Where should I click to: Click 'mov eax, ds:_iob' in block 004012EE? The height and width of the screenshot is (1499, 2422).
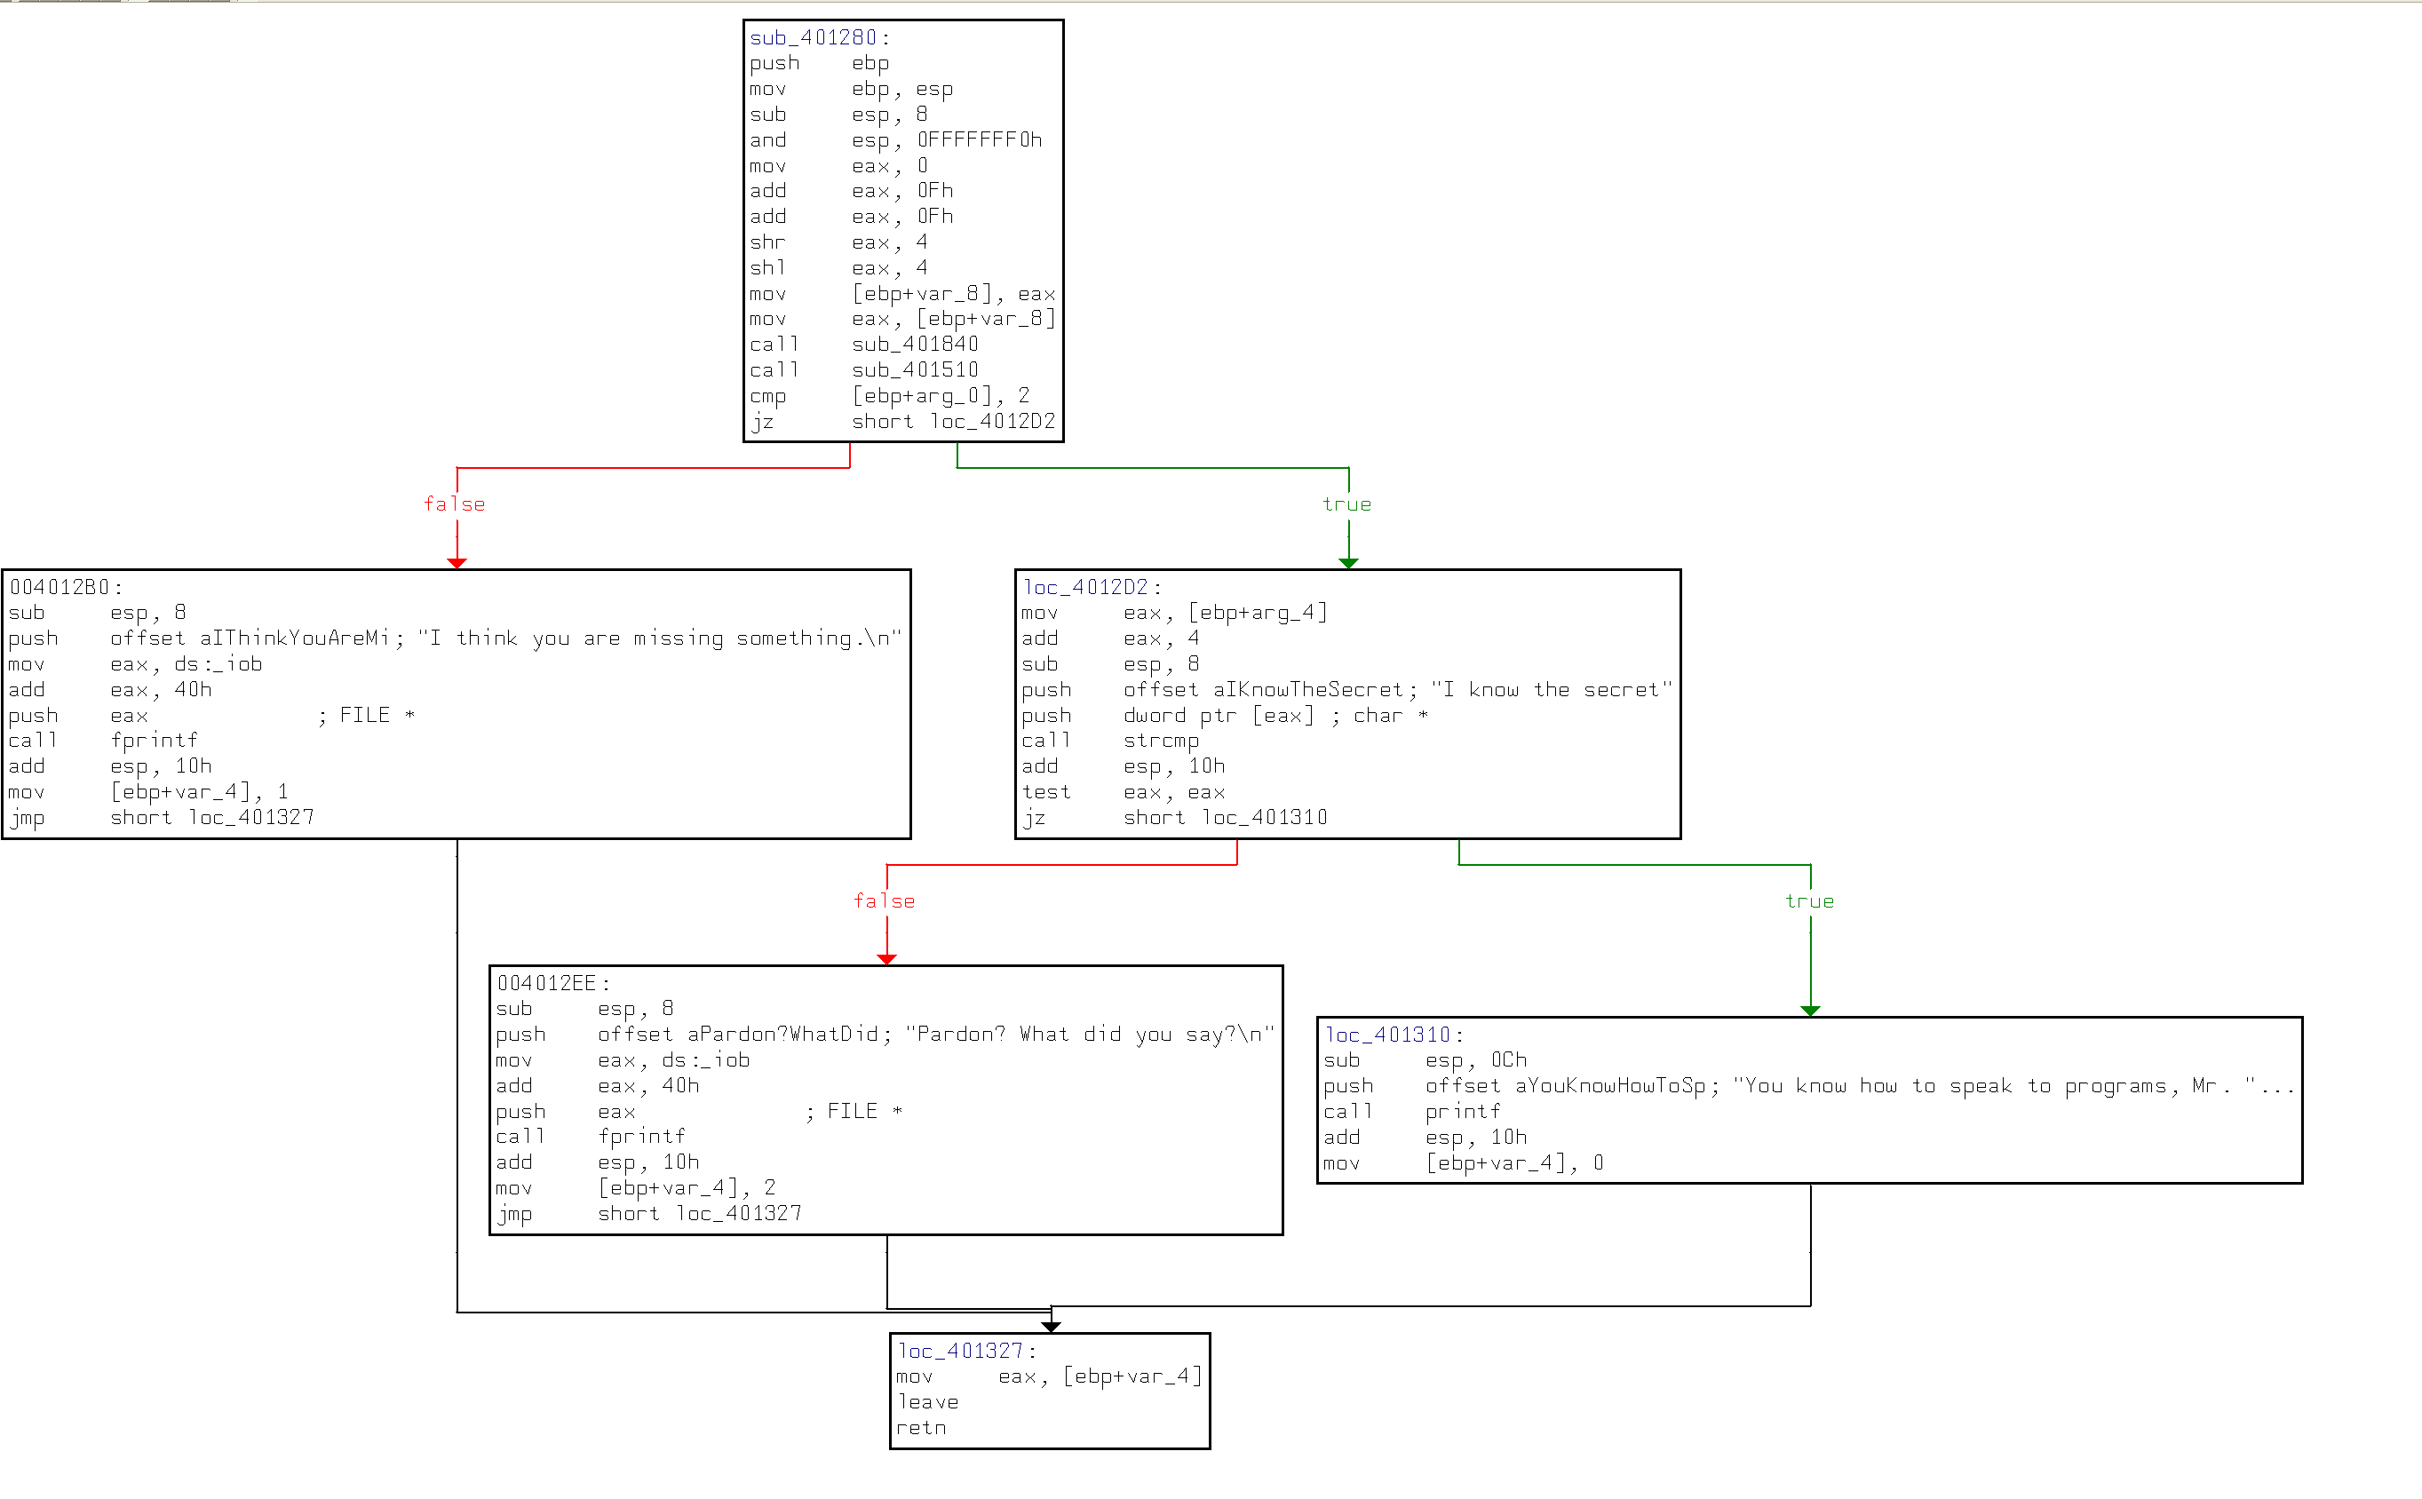click(623, 1061)
